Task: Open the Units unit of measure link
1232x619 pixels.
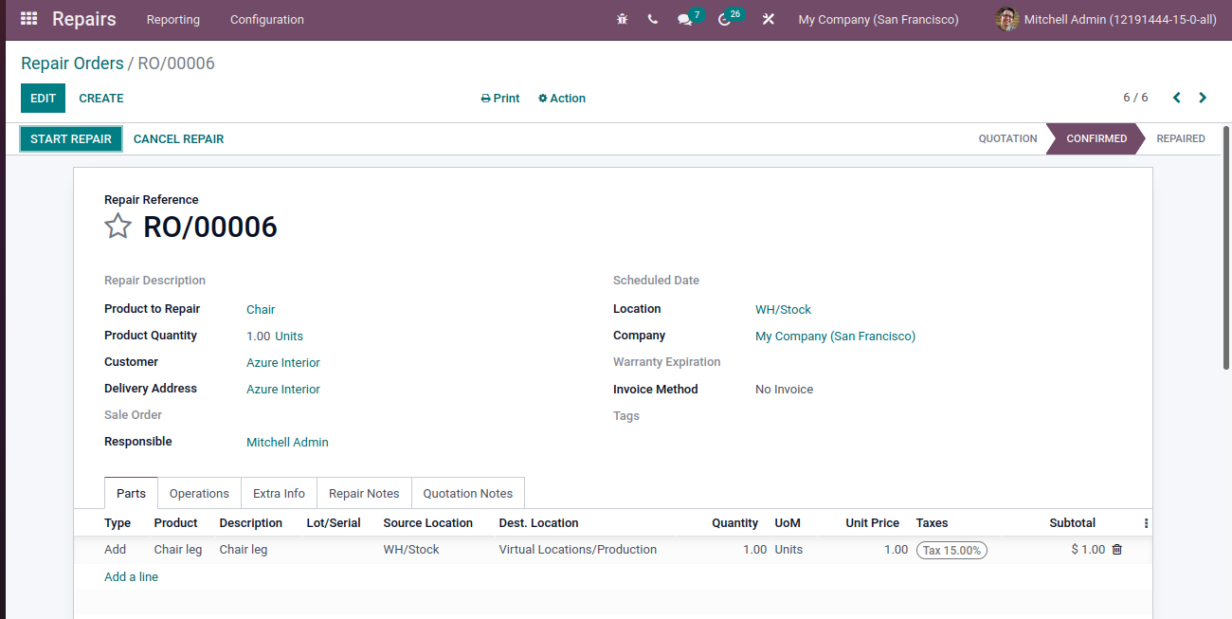Action: [x=289, y=337]
